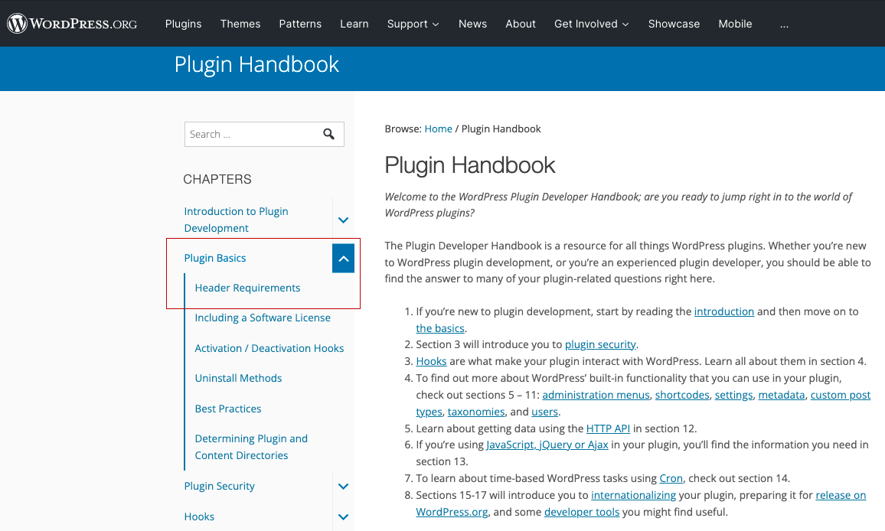
Task: Open the overflow menu ellipsis in navigation
Action: [784, 24]
